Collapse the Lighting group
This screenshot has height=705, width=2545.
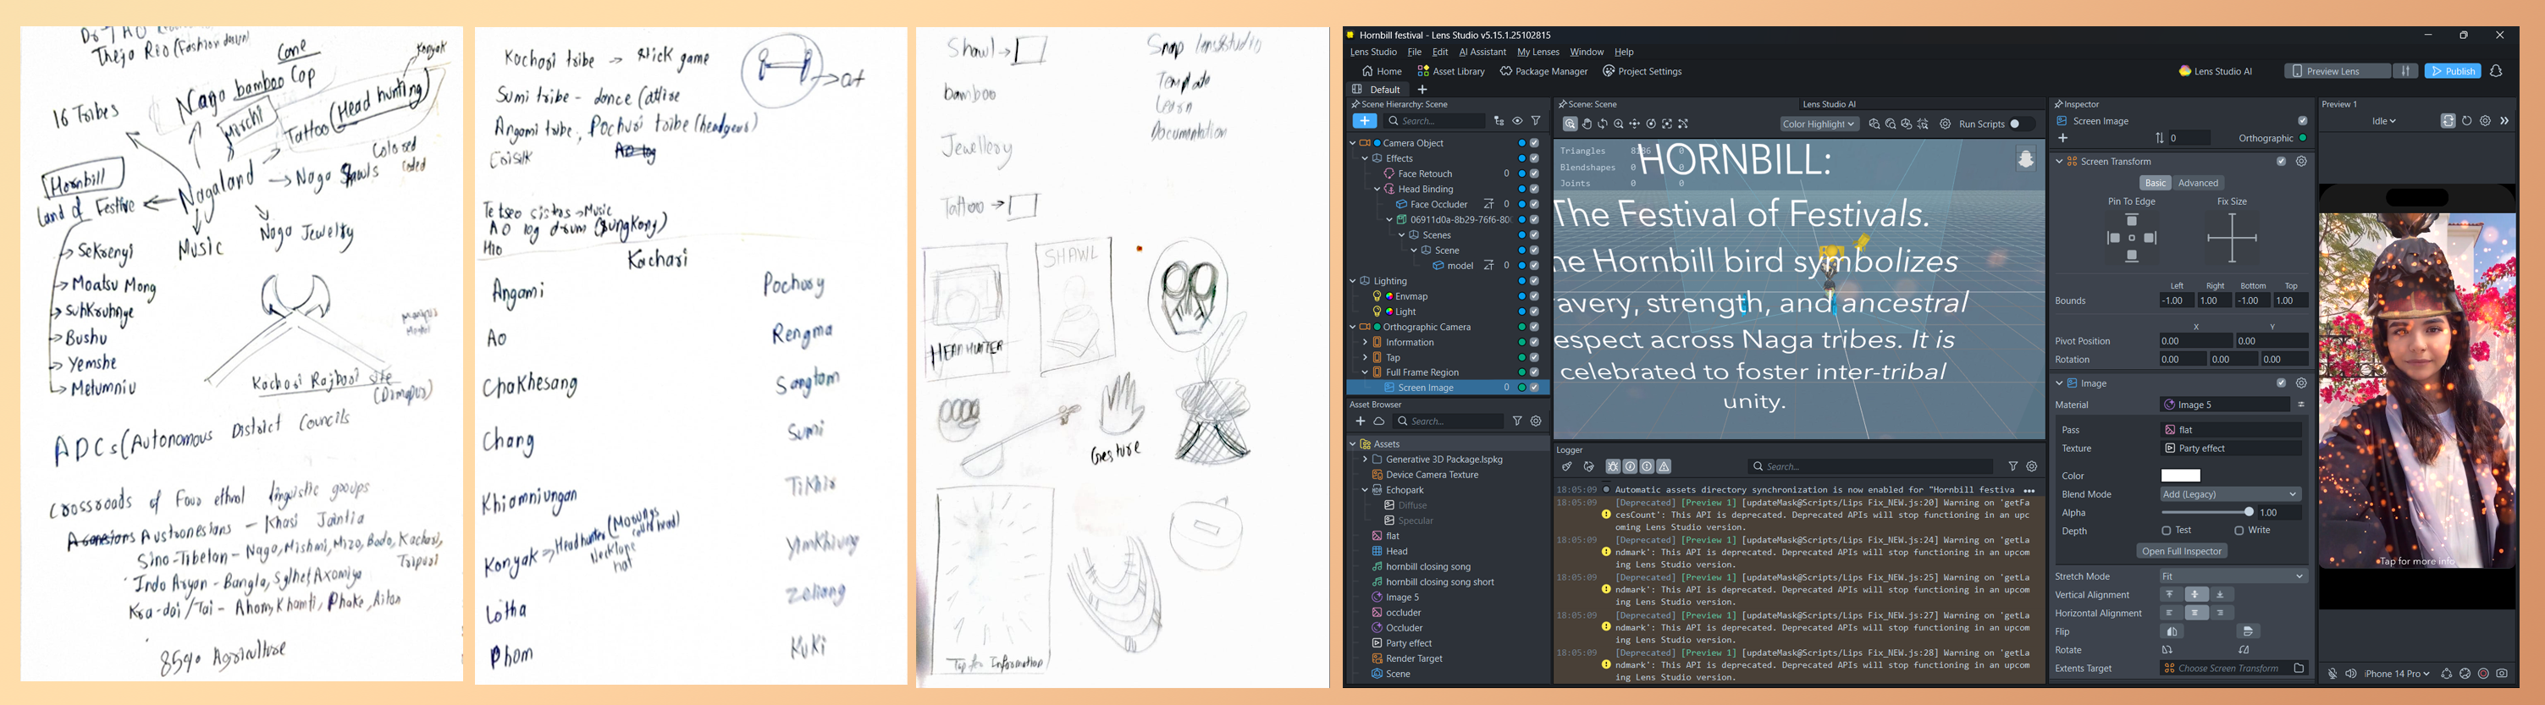[1353, 281]
